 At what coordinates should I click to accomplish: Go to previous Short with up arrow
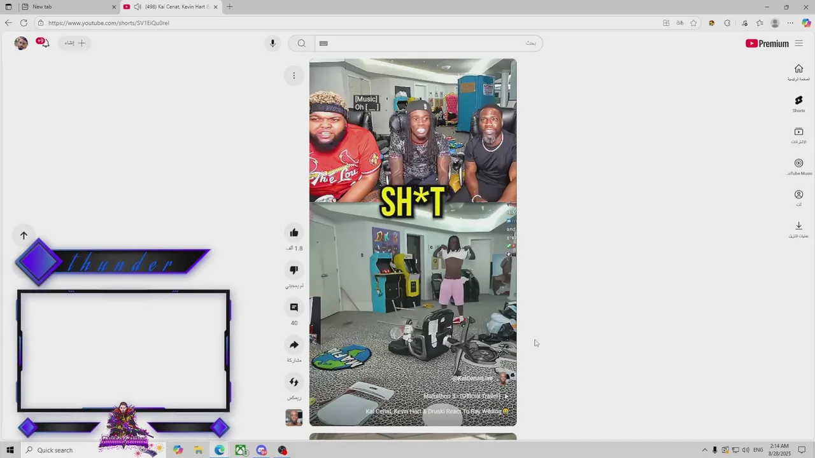pyautogui.click(x=24, y=235)
